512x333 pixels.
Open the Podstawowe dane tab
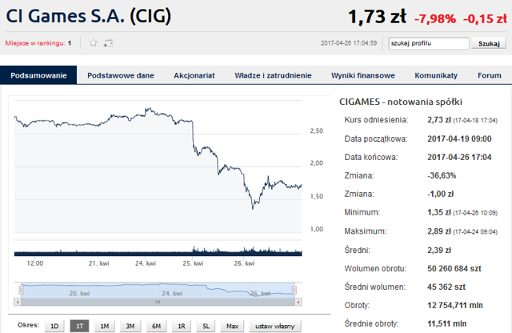click(121, 75)
